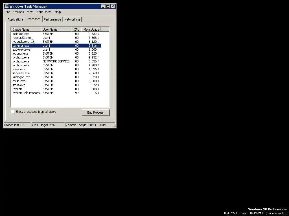Viewport: 289px width, 216px height.
Task: Open the Shut Down menu
Action: coord(44,12)
